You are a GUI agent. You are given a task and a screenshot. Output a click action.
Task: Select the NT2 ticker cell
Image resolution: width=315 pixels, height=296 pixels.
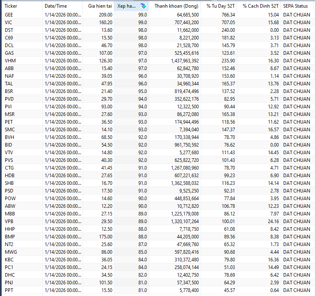point(9,244)
